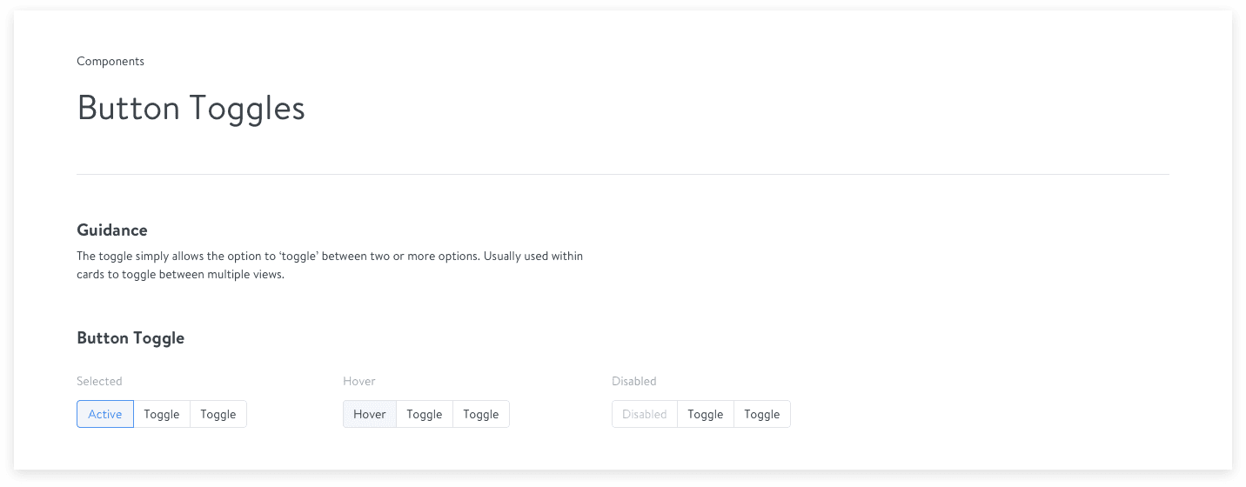The height and width of the screenshot is (487, 1246).
Task: Click the middle Toggle in the Selected group
Action: (x=162, y=414)
